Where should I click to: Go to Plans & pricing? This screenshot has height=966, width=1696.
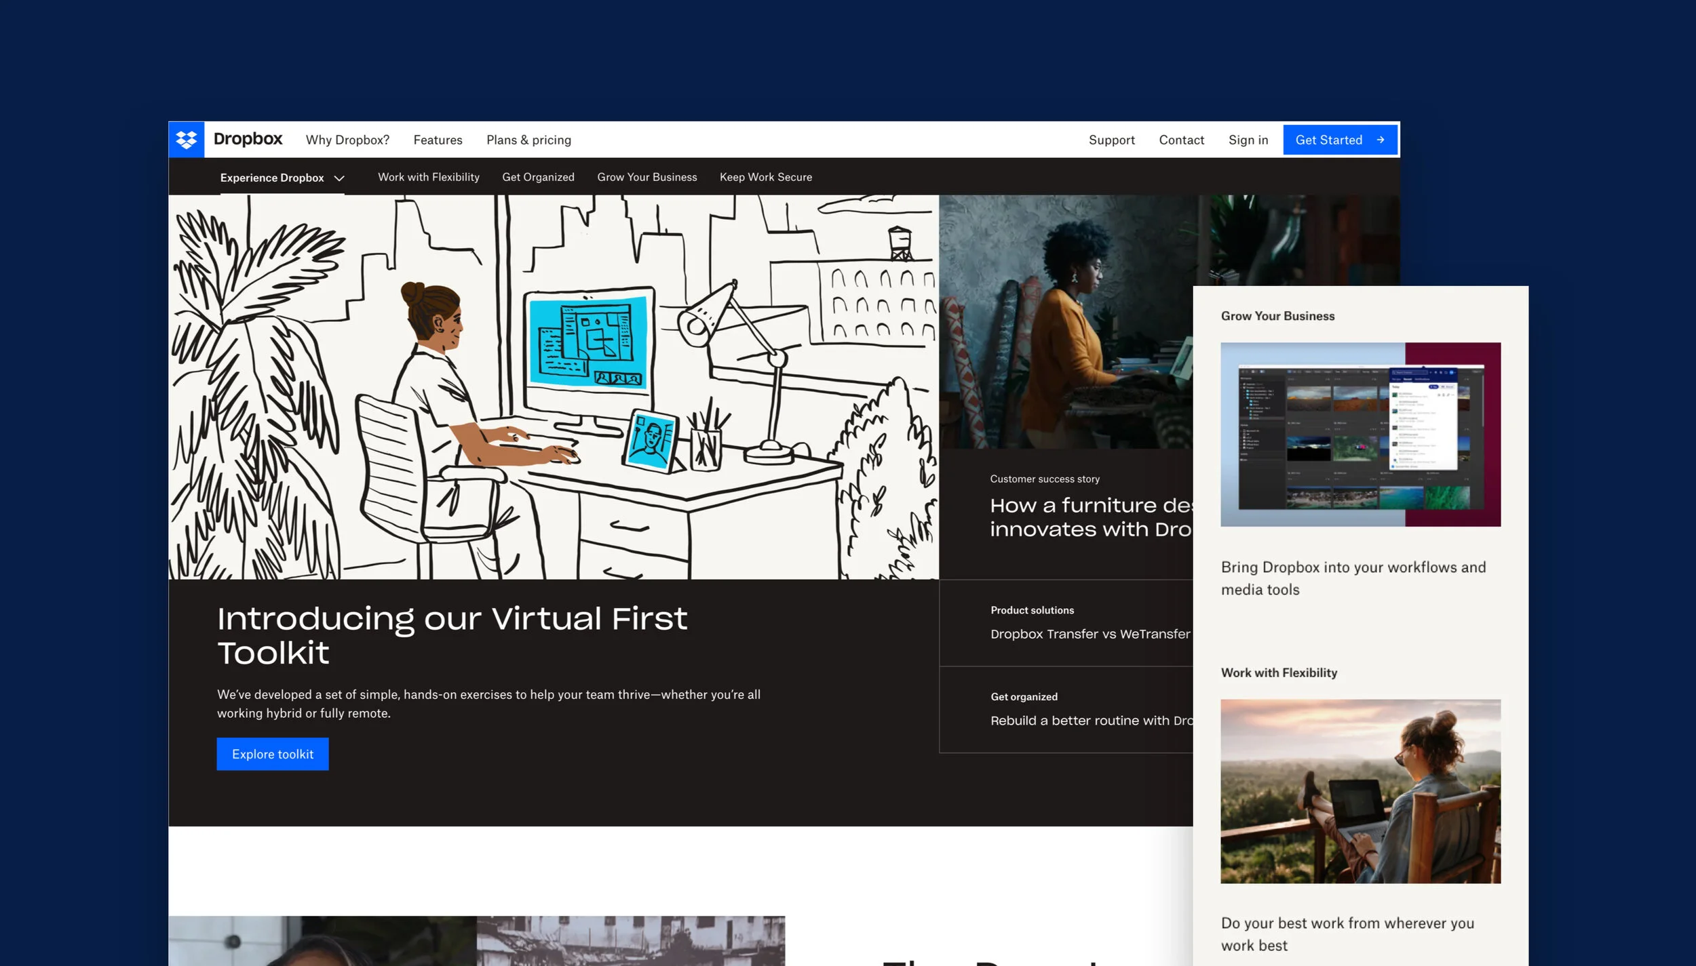click(x=528, y=140)
